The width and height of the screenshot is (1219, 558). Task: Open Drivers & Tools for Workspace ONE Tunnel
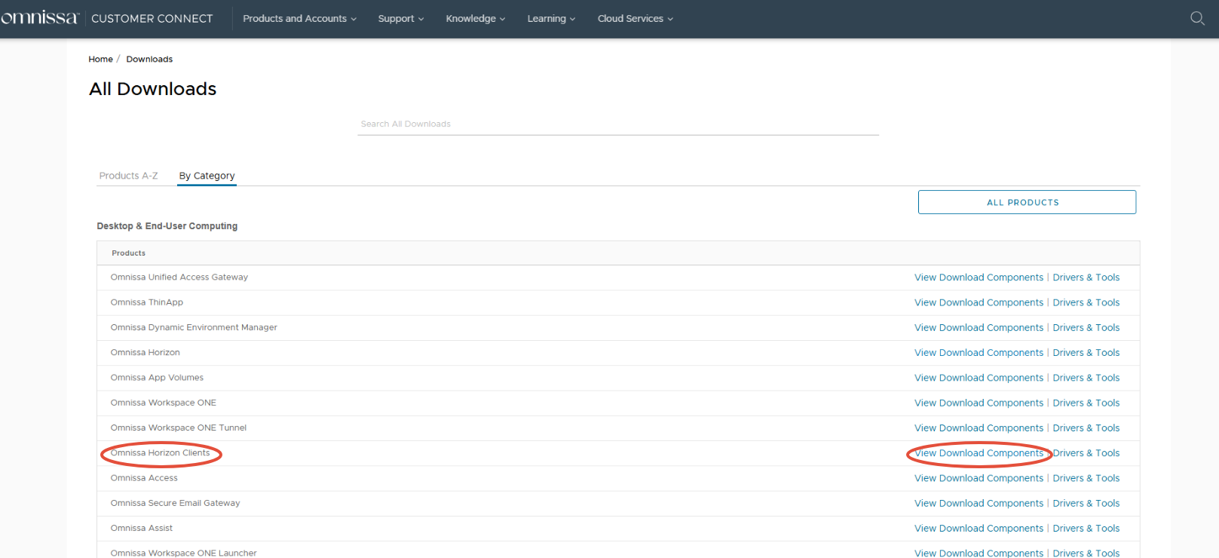[1086, 428]
